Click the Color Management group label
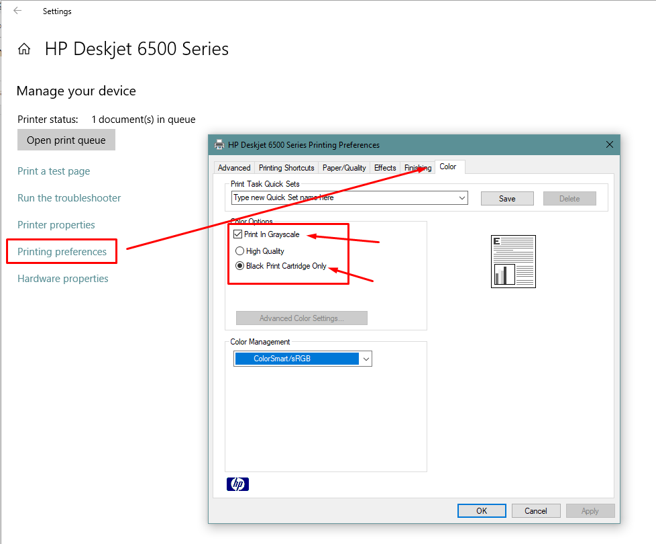This screenshot has width=656, height=544. click(260, 342)
